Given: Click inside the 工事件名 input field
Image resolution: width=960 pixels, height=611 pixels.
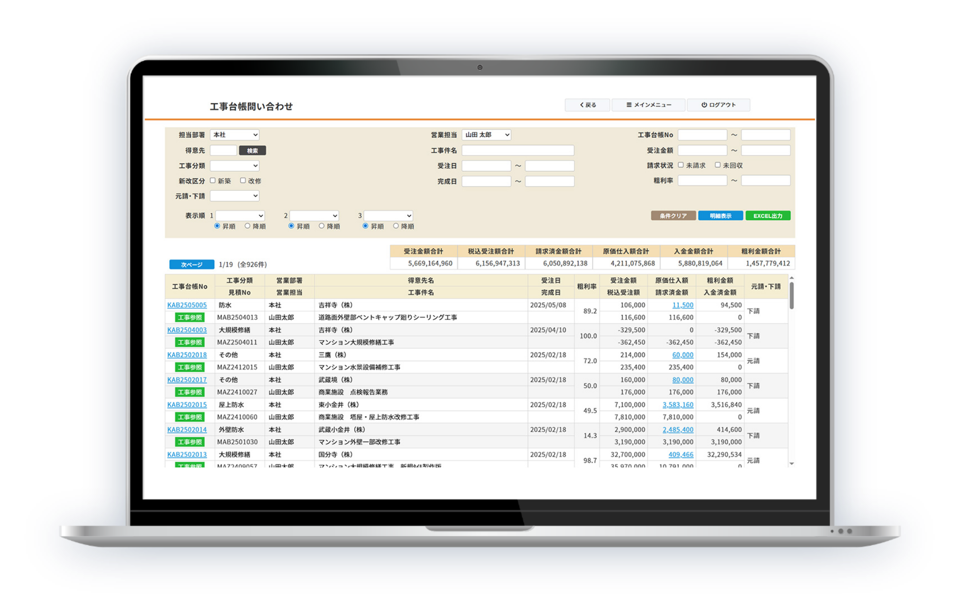Looking at the screenshot, I should (518, 150).
